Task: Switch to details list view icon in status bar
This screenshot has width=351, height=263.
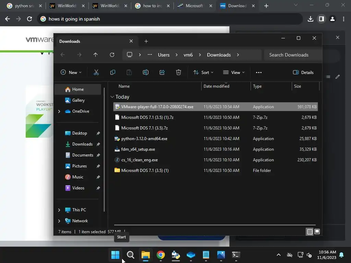Action: (x=310, y=232)
